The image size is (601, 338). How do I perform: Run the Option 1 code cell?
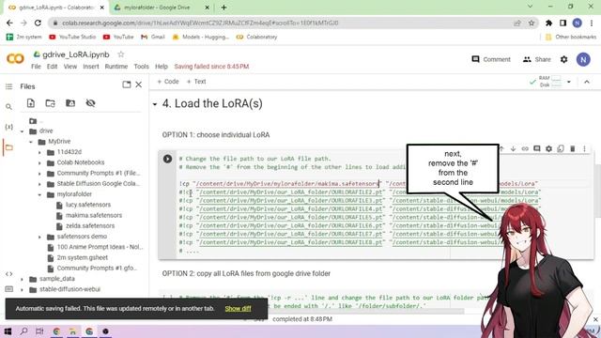pyautogui.click(x=167, y=159)
